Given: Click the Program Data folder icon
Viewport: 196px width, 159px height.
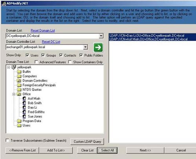Looking at the screenshot, I should [19, 121].
